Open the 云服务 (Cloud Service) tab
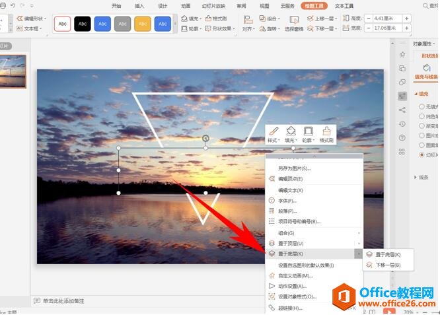Screen dimensions: 440x315 pyautogui.click(x=287, y=6)
